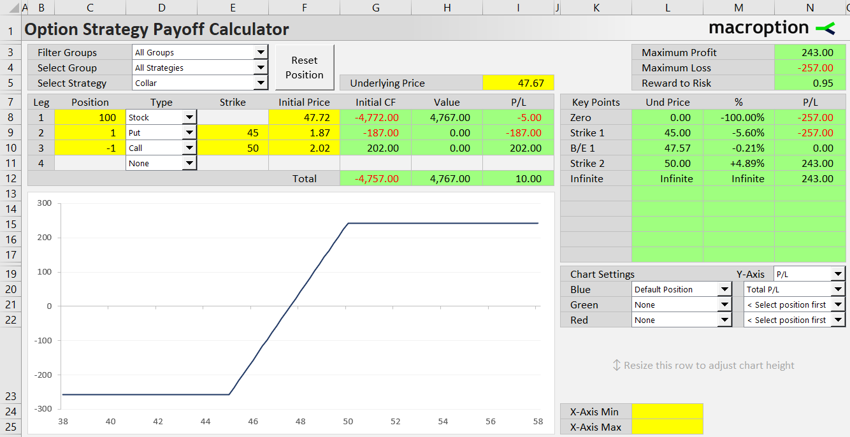Select leg 1 Position cell 100

pyautogui.click(x=90, y=117)
